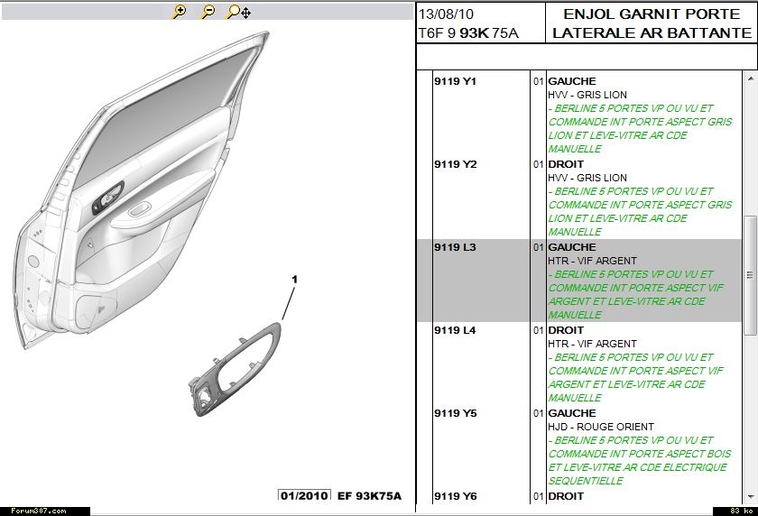Select part number 9119 Y2
Viewport: 758px width, 516px height.
point(455,164)
